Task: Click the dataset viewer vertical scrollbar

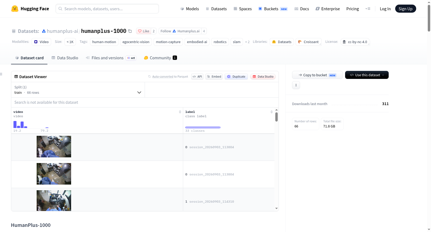Action: (x=276, y=117)
